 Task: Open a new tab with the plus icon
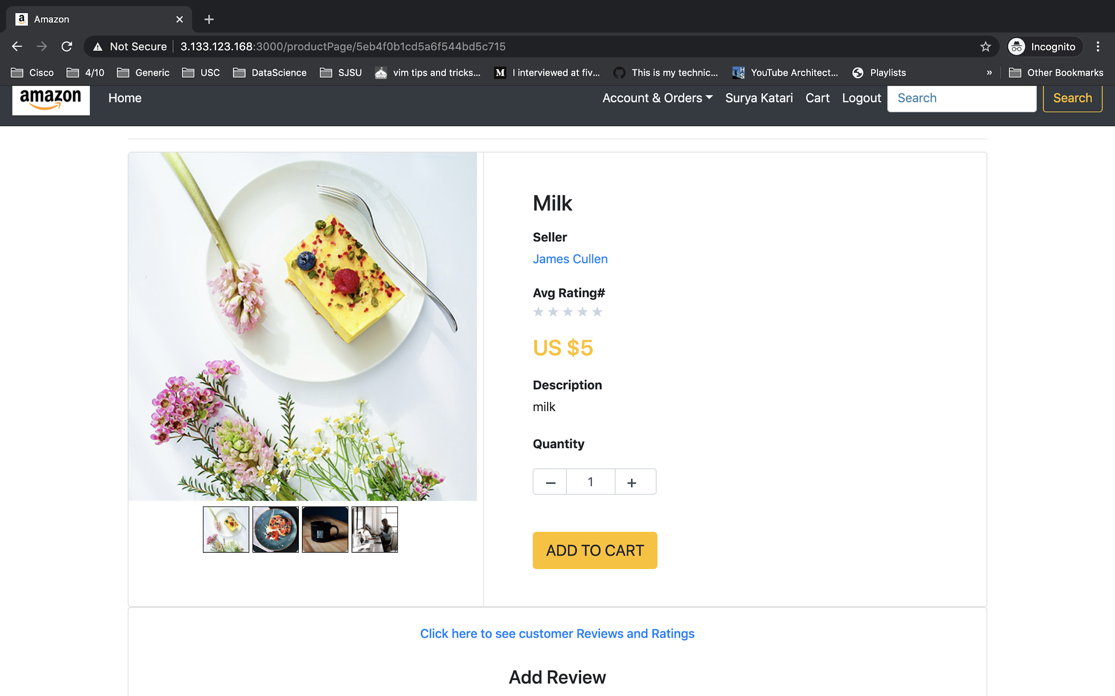209,19
